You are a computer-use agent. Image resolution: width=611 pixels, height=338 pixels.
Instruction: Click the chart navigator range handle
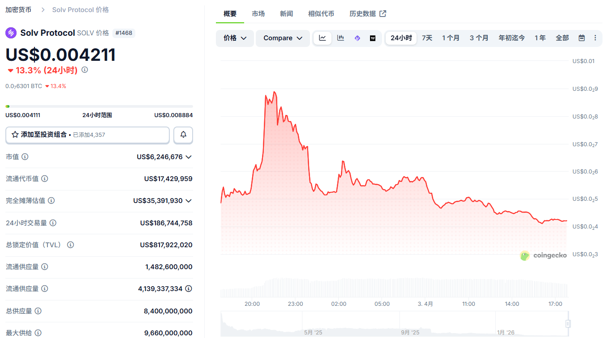tap(568, 324)
